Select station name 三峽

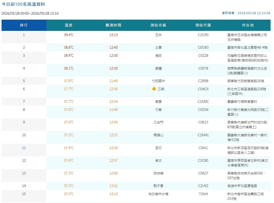pyautogui.click(x=161, y=89)
